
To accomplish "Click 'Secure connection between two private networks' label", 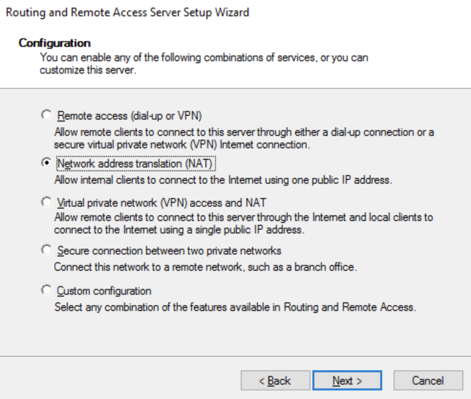I will pyautogui.click(x=169, y=250).
